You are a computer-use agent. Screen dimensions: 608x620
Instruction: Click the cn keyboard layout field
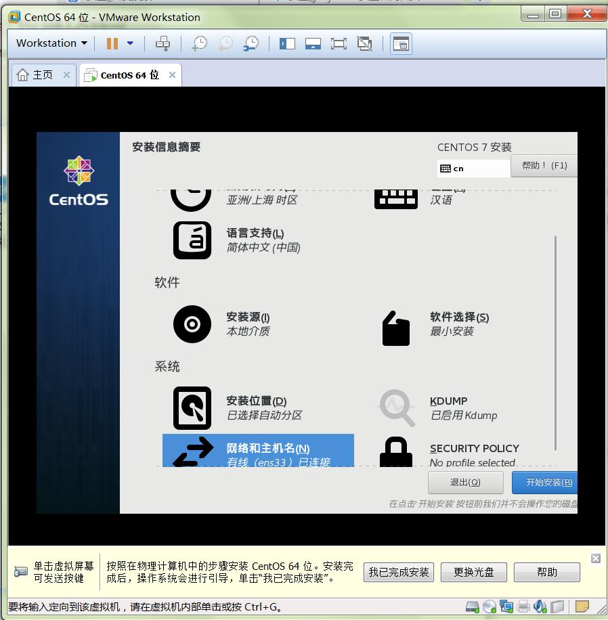pyautogui.click(x=474, y=168)
